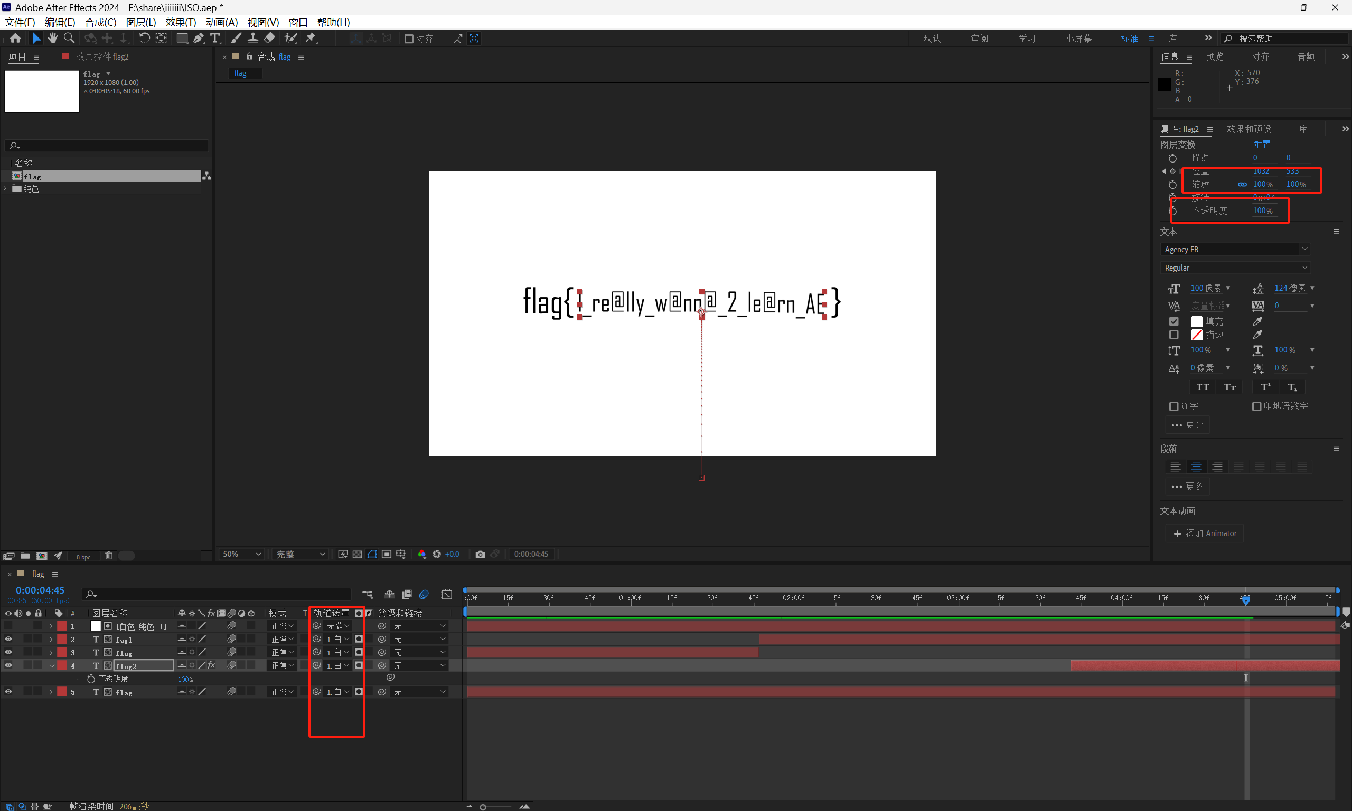1352x811 pixels.
Task: Click the 添加 Animator button
Action: tap(1204, 533)
